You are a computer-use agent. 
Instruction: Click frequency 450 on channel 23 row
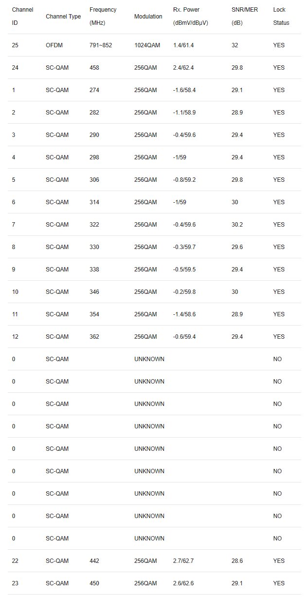(94, 583)
